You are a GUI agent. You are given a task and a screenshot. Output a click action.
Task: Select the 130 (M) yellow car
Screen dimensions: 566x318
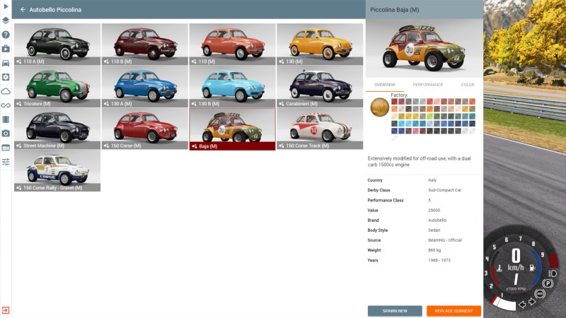320,45
